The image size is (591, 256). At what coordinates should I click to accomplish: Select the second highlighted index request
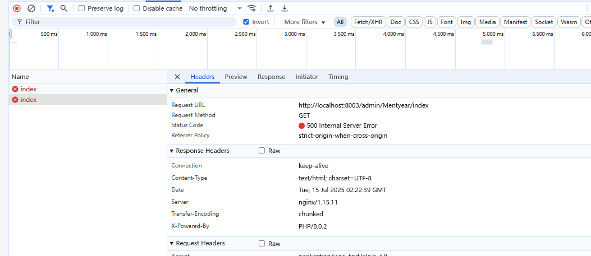88,100
